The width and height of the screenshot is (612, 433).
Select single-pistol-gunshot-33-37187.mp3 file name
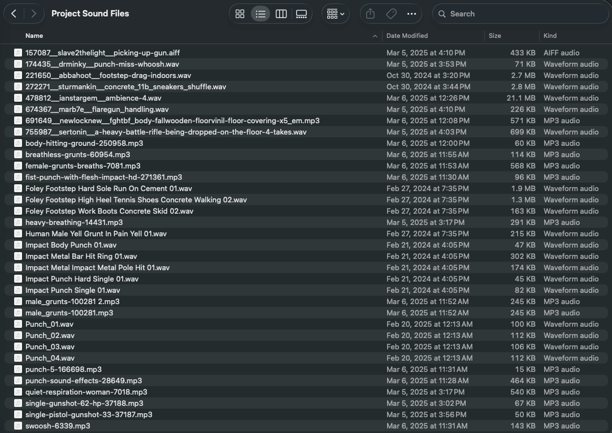point(89,415)
